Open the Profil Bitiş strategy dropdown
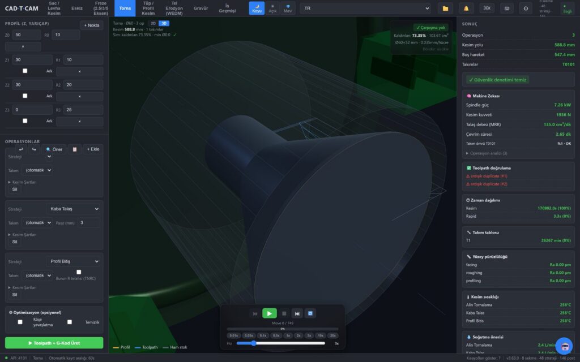 coord(74,261)
